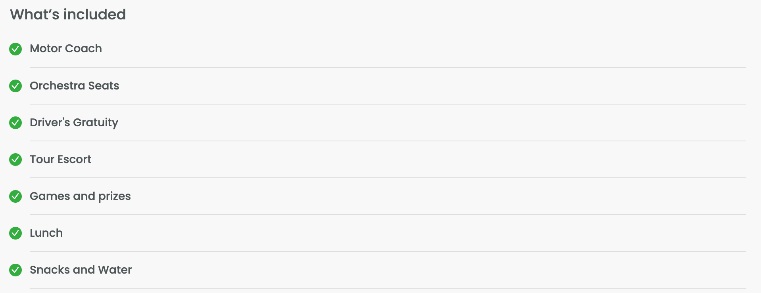
Task: Click the green checkmark beside Motor Coach
Action: tap(15, 49)
